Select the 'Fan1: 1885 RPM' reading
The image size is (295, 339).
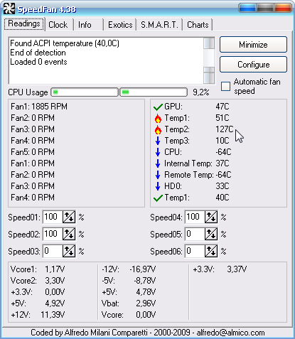point(39,107)
